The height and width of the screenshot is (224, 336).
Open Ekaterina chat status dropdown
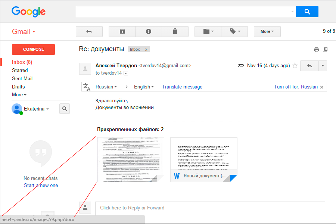[47, 109]
